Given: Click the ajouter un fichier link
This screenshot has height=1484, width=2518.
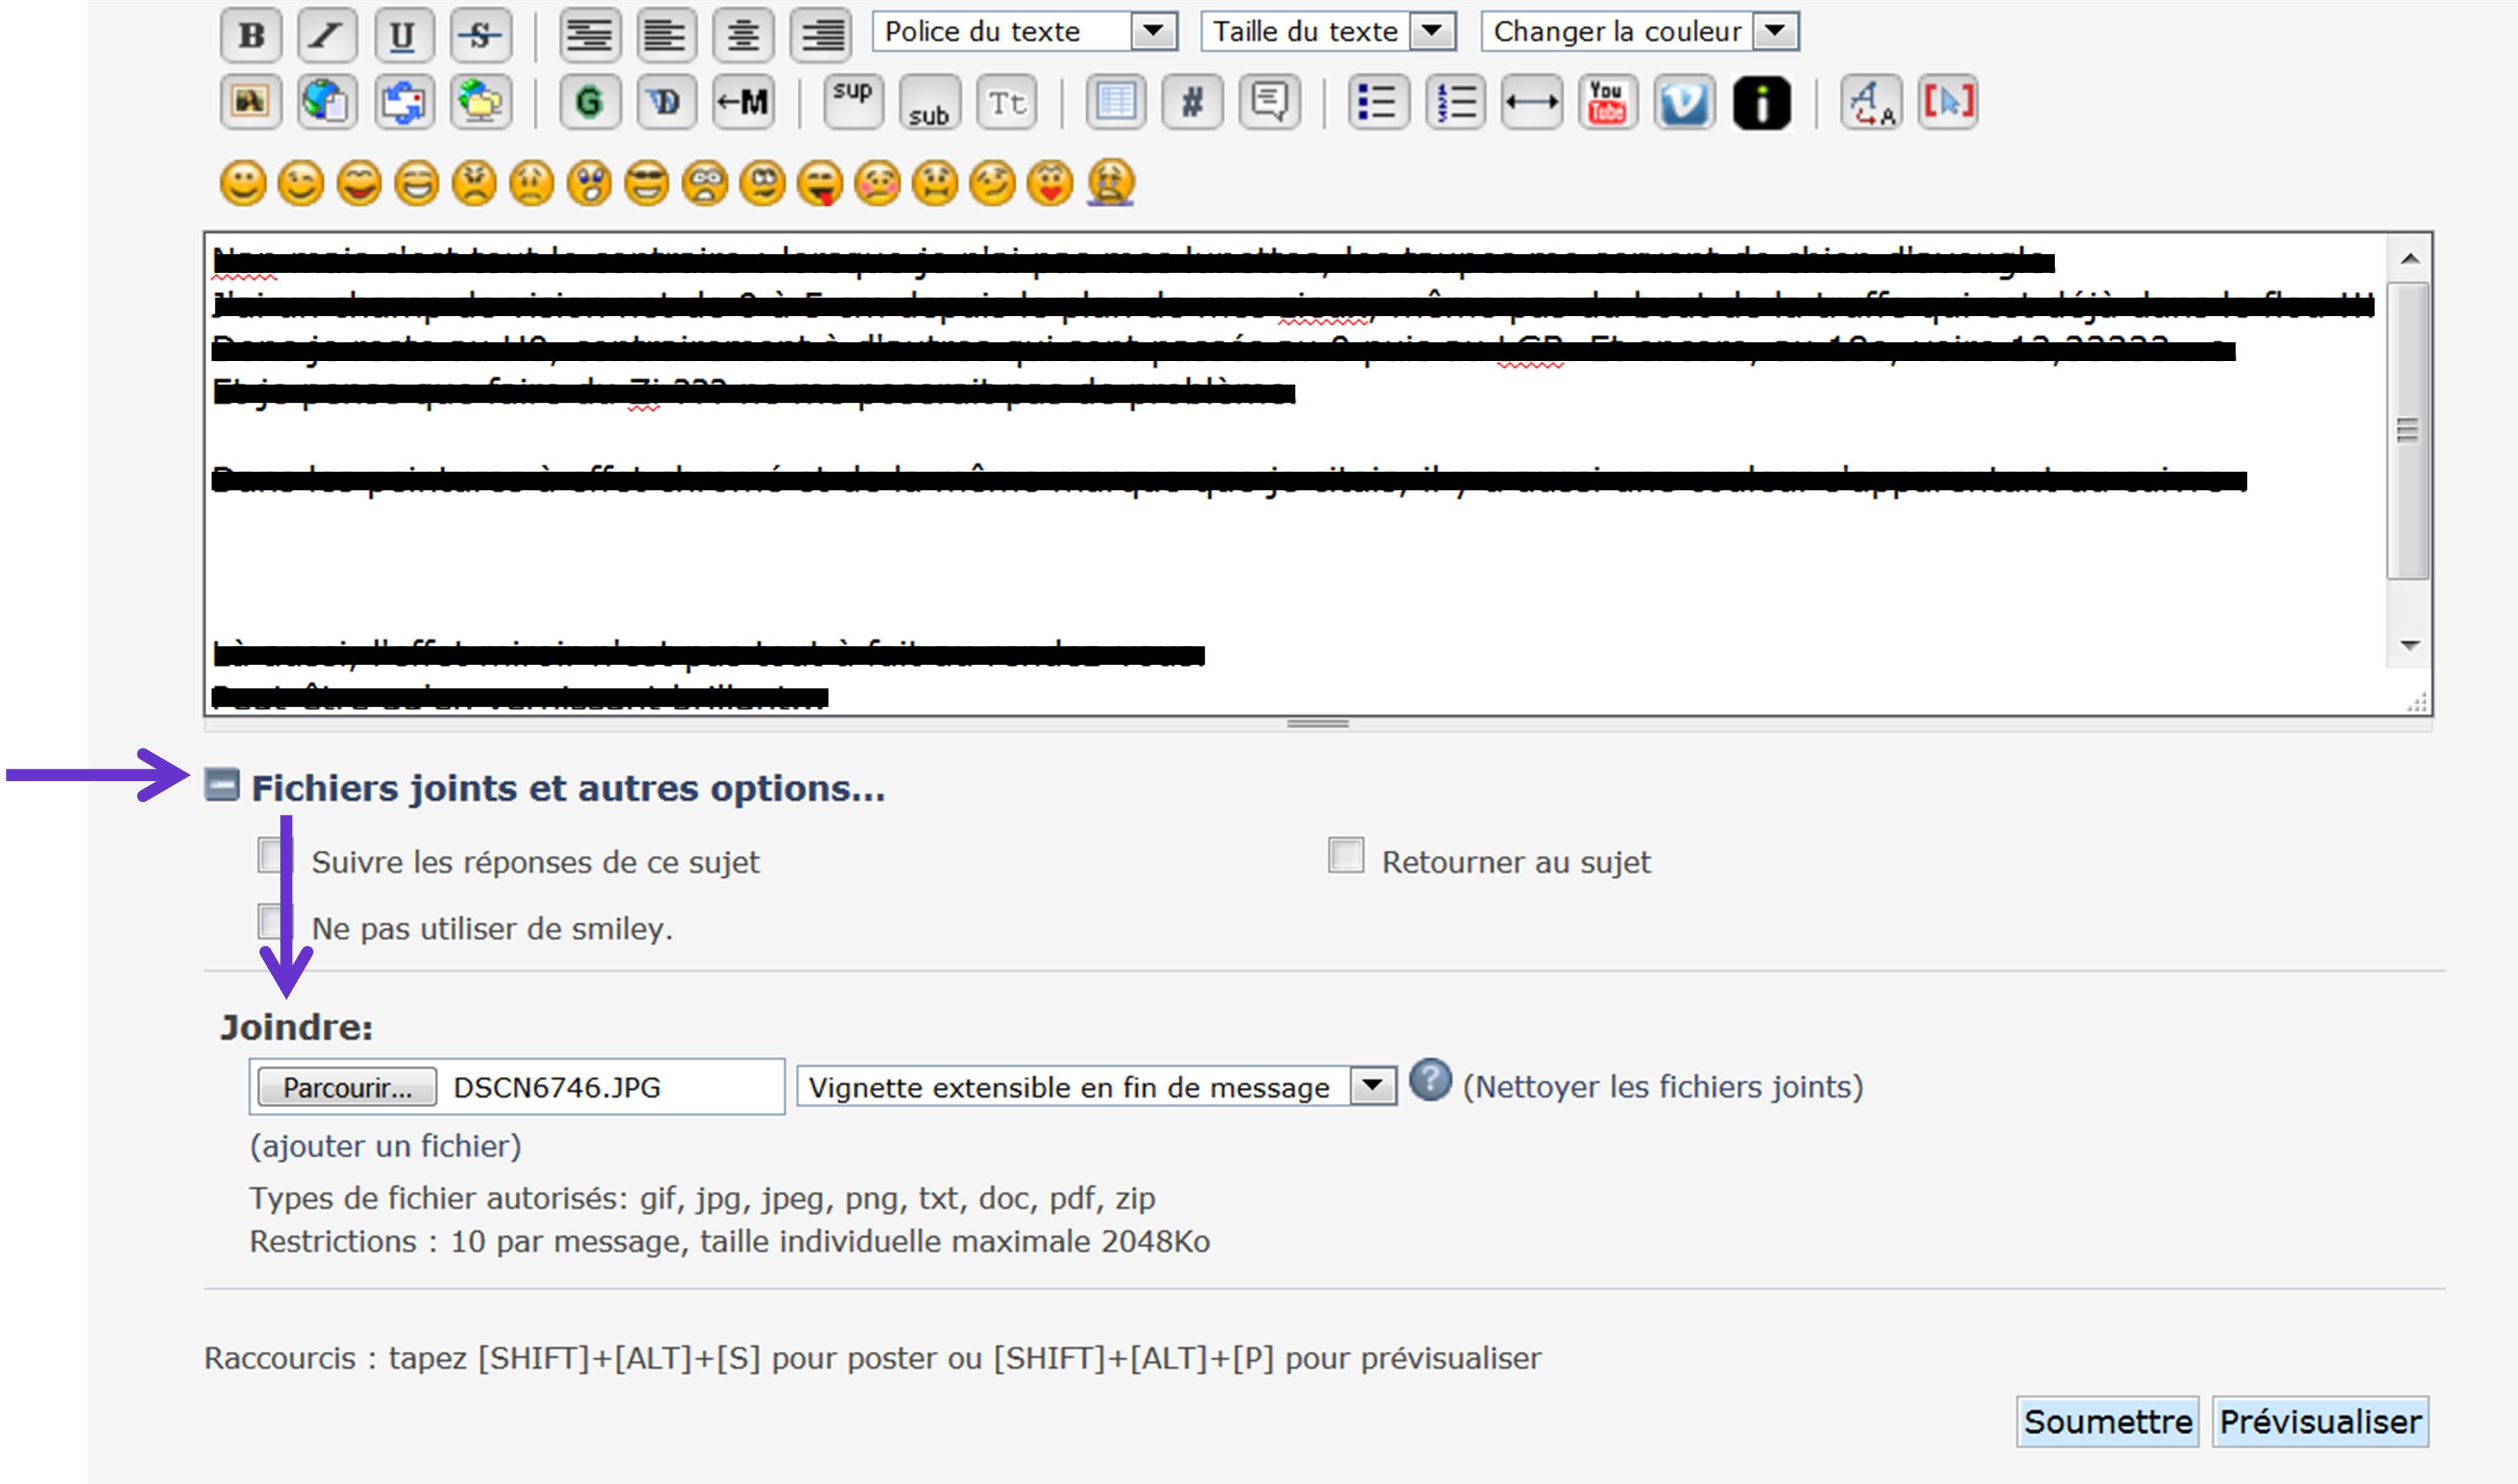Looking at the screenshot, I should 386,1146.
